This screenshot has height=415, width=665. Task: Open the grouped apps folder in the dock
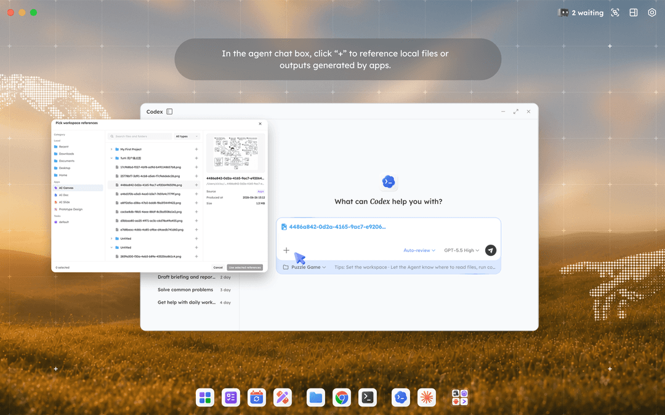click(460, 398)
